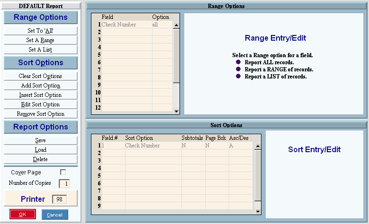Cancel the report dialog
This screenshot has width=369, height=224.
(x=54, y=215)
